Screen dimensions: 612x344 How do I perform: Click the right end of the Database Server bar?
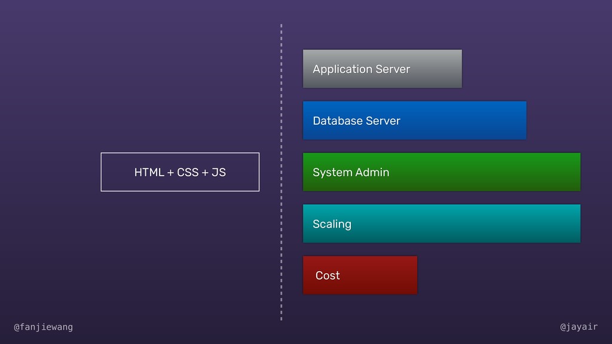pyautogui.click(x=519, y=120)
